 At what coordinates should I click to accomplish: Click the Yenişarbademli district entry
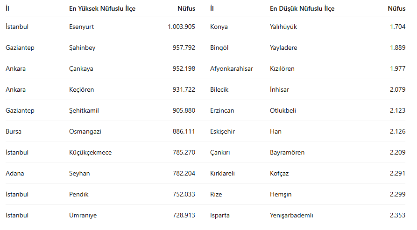point(291,215)
